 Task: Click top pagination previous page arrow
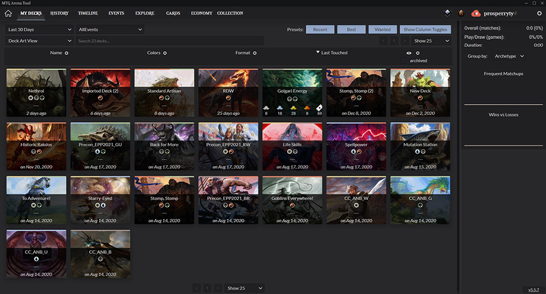click(383, 41)
